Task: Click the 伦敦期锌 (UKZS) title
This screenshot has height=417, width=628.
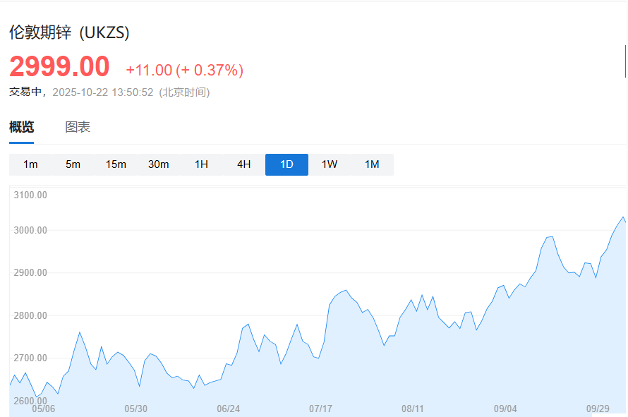Action: [x=71, y=32]
